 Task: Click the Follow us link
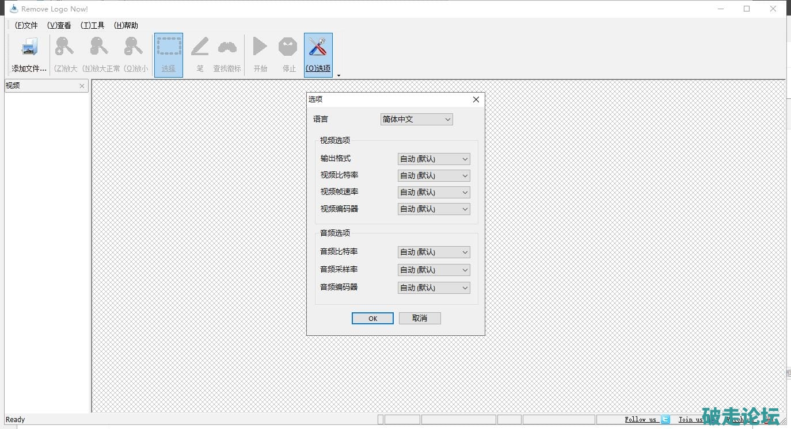point(640,419)
